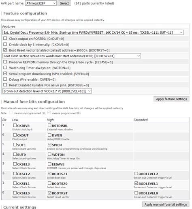Toggle the CKDIV8 low fuse bit
Screen dimensions: 192x209
(15, 125)
